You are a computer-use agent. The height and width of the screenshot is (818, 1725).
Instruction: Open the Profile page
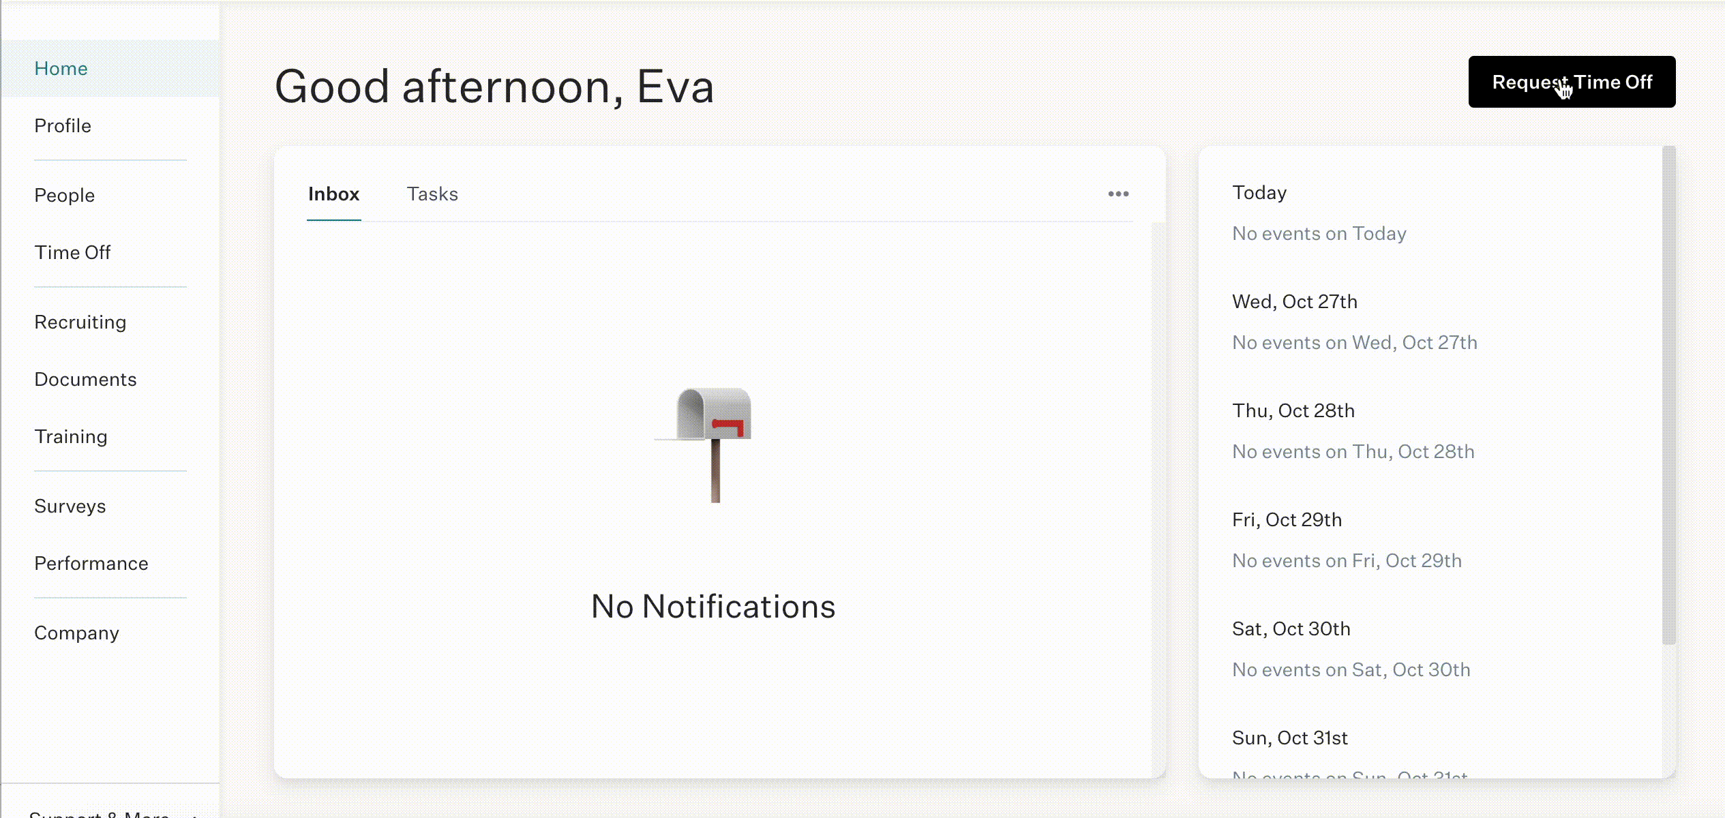[x=62, y=126]
